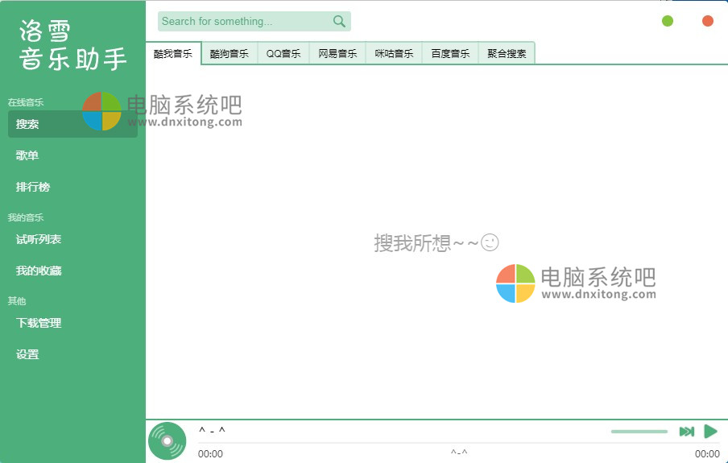Open the 百度音乐 tab

450,54
